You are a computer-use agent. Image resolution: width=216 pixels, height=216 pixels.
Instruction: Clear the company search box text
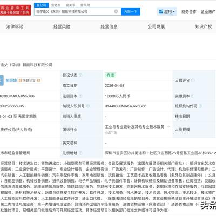tap(116, 11)
